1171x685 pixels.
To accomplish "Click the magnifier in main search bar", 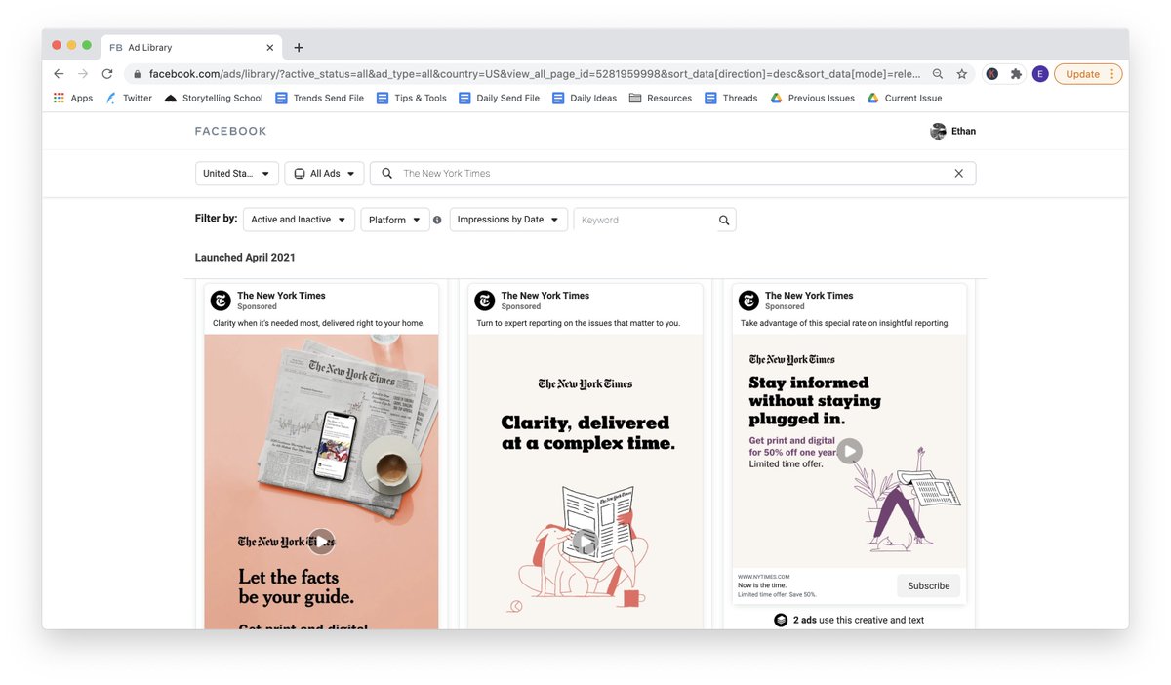I will [386, 173].
